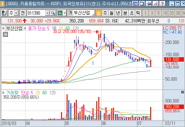Click 350,208주(659.66%) volume text
Viewport: 185px width, 127px height.
point(21,97)
